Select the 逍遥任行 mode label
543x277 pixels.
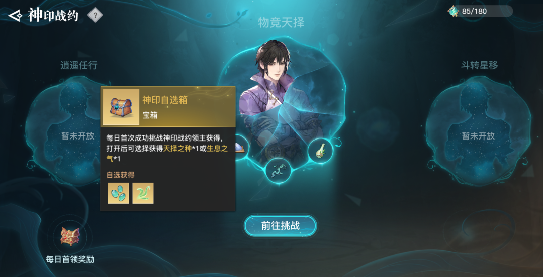tap(78, 65)
